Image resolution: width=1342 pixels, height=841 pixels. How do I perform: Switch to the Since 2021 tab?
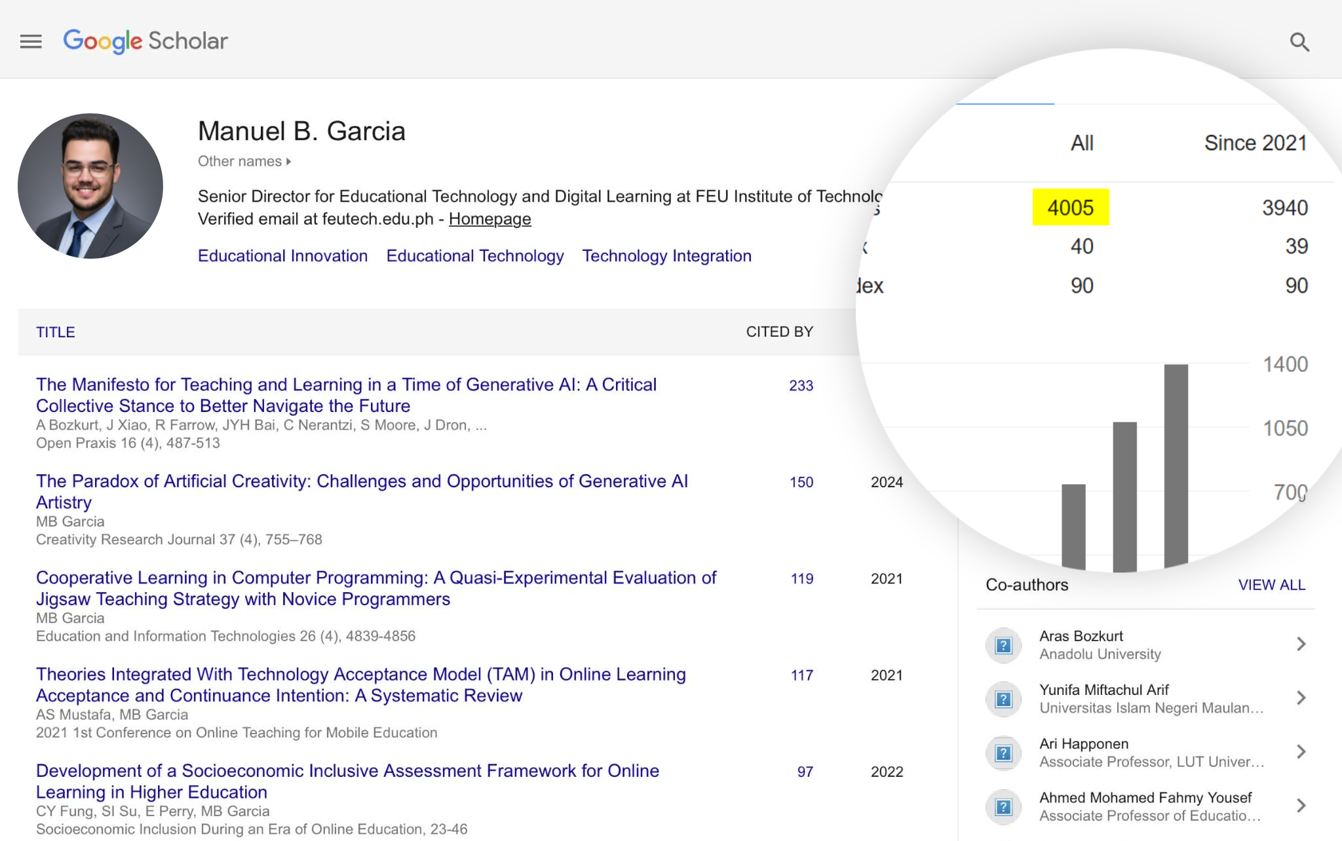[x=1255, y=142]
